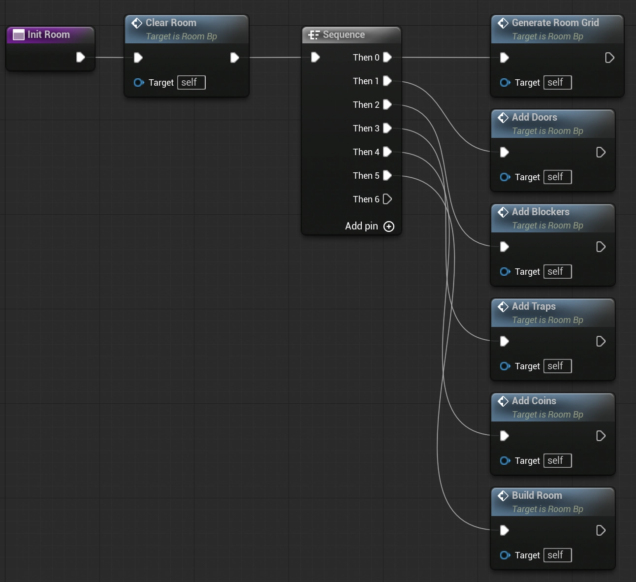Click Generate Room Grid output execution pin
This screenshot has height=582, width=636.
click(x=609, y=58)
